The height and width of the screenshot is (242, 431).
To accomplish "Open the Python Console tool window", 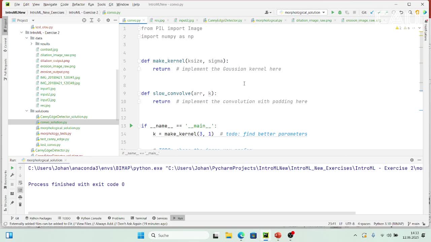I will click(x=89, y=218).
